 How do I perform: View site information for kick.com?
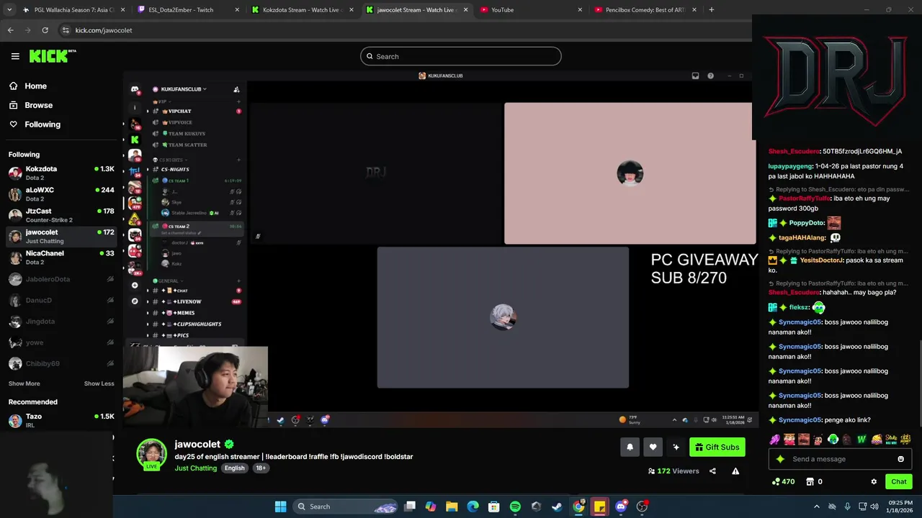point(66,30)
